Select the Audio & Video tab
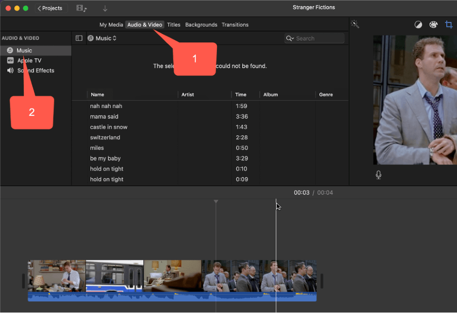 (x=144, y=25)
